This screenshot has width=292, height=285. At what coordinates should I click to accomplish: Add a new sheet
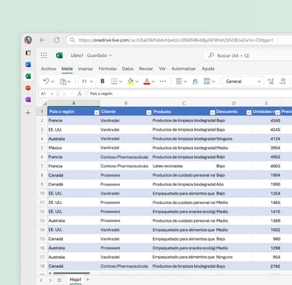[x=88, y=280]
